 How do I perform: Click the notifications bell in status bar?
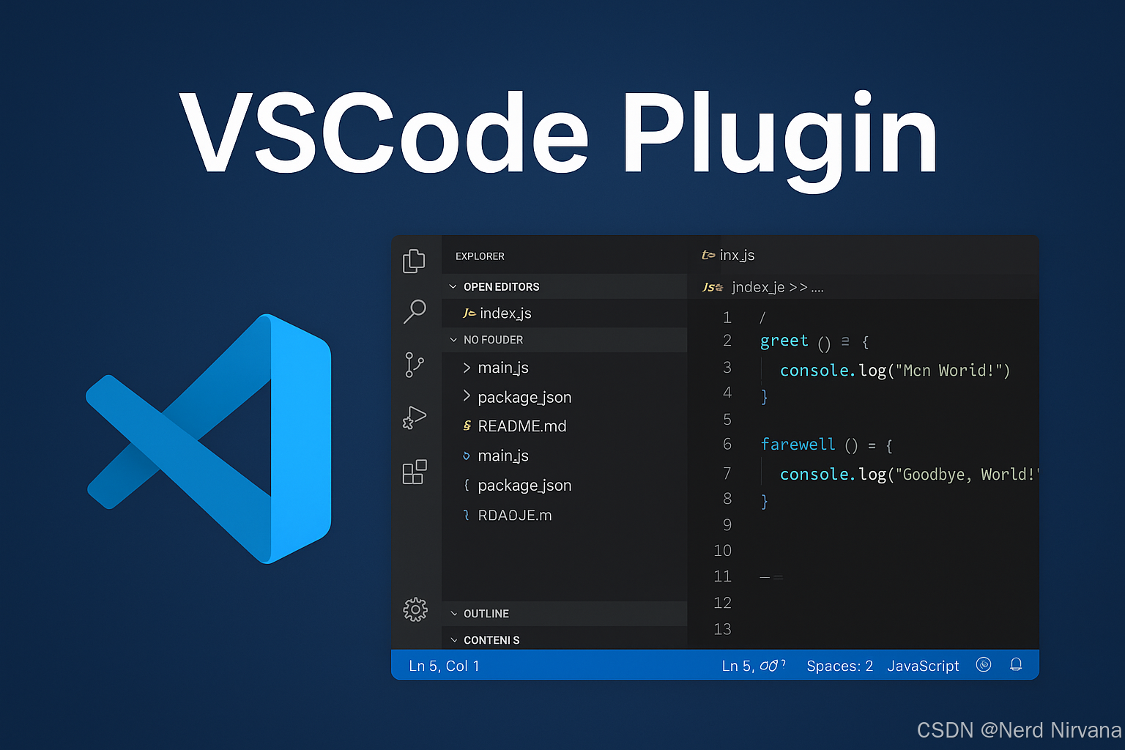click(1016, 664)
